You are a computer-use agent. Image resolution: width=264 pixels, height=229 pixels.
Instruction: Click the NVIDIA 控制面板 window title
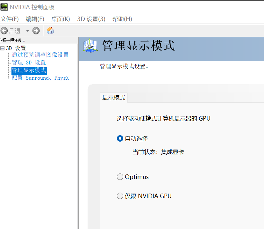coord(32,7)
